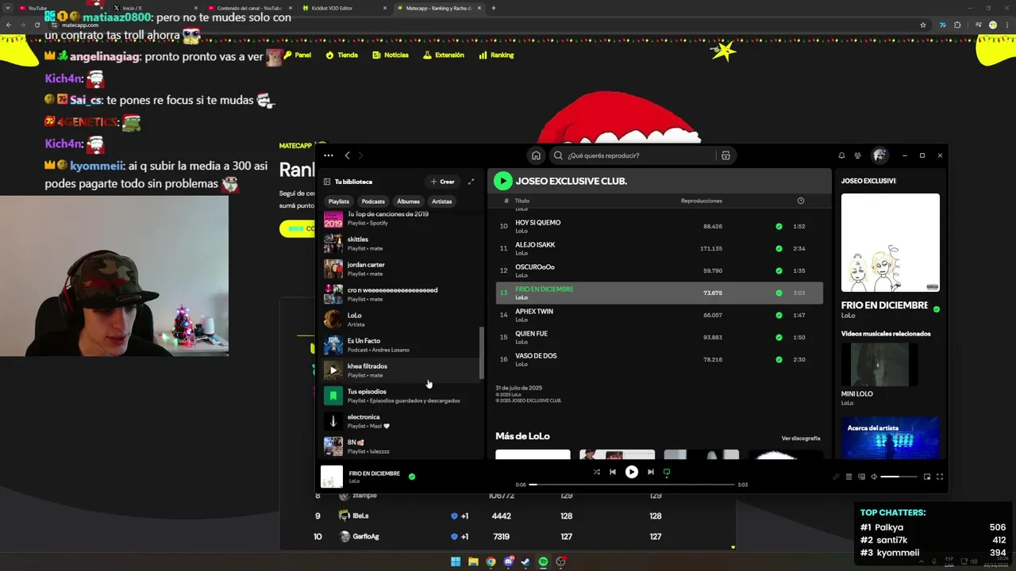Play khea filtrados playlist
1016x571 pixels.
click(x=333, y=370)
